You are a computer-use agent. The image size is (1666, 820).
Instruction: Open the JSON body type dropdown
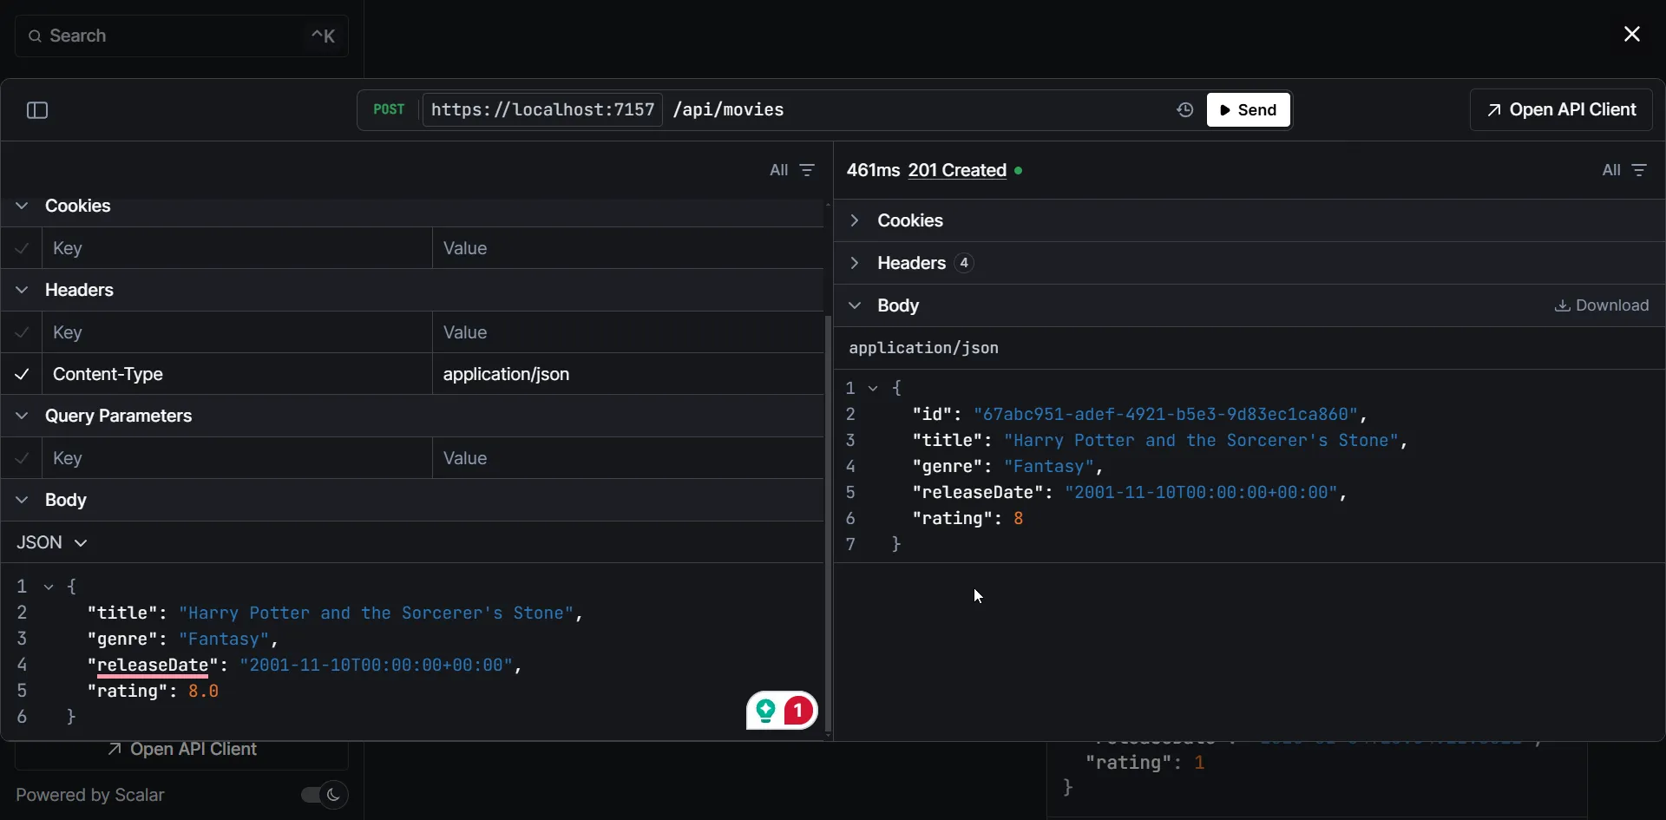coord(52,542)
